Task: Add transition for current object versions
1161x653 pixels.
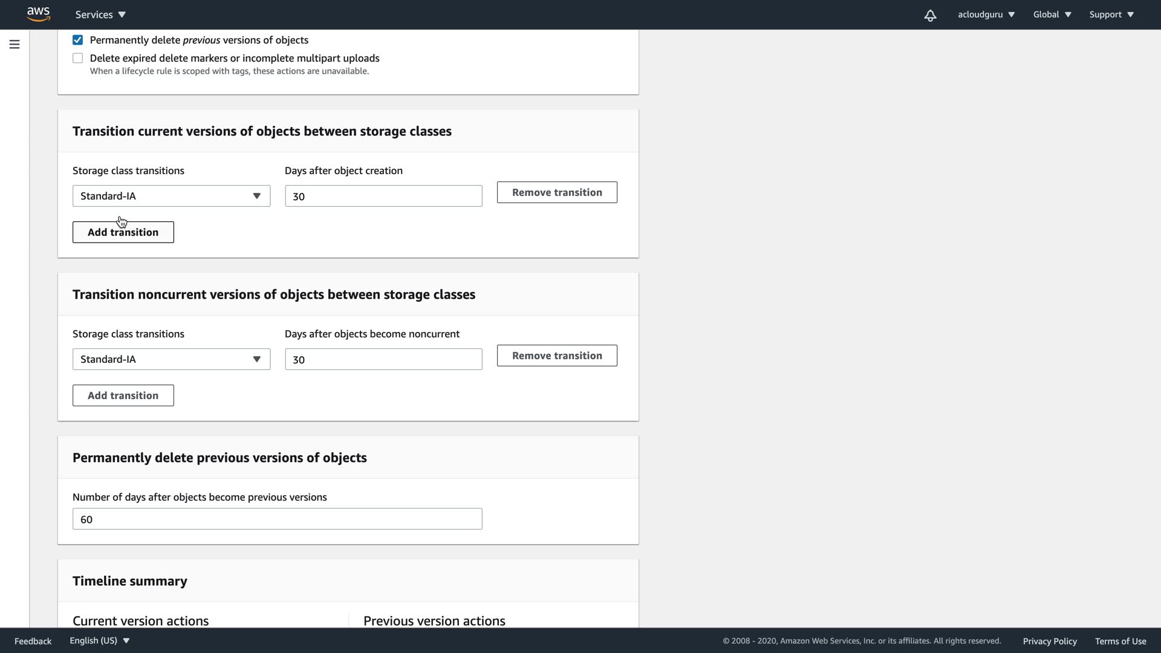Action: coord(123,232)
